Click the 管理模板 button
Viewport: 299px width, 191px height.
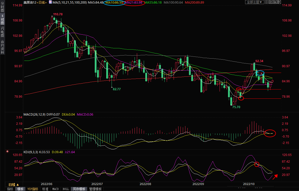pyautogui.click(x=95, y=189)
